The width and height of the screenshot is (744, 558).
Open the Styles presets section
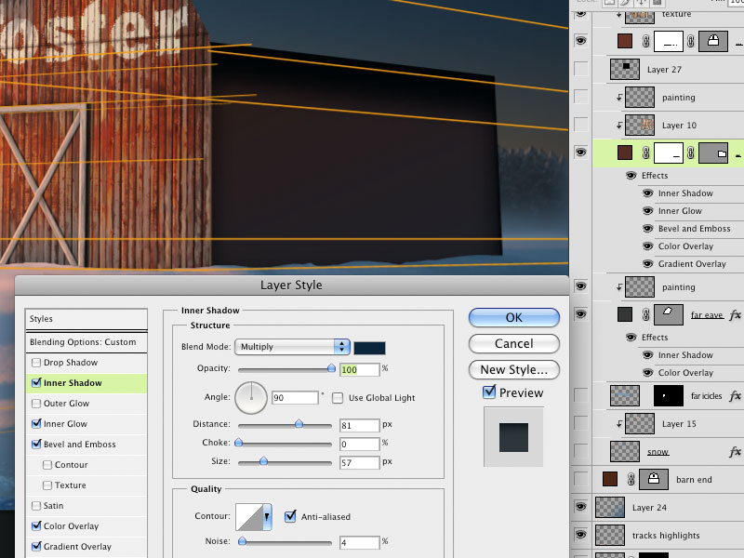86,319
